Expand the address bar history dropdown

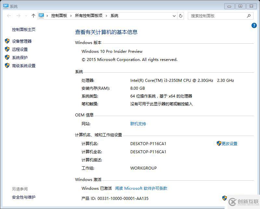pos(174,16)
